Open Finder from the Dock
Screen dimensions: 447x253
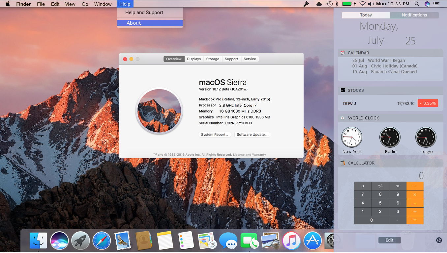click(x=38, y=240)
